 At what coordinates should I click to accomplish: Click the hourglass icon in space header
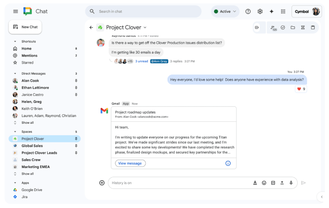point(303,27)
